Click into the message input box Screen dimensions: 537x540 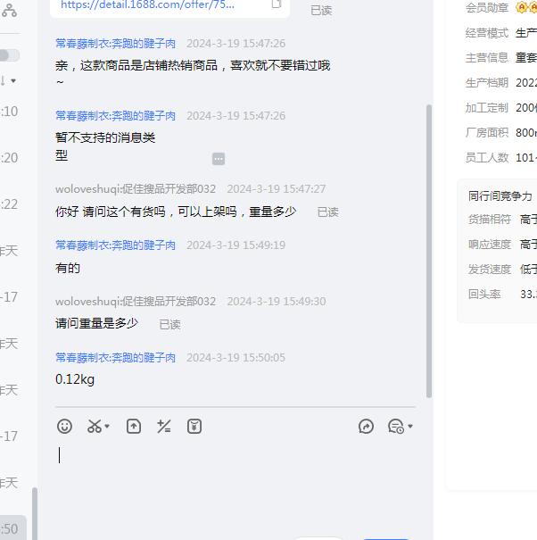click(232, 473)
